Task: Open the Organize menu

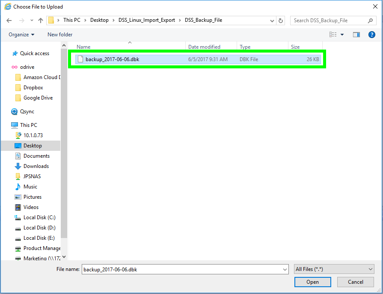Action: 21,35
